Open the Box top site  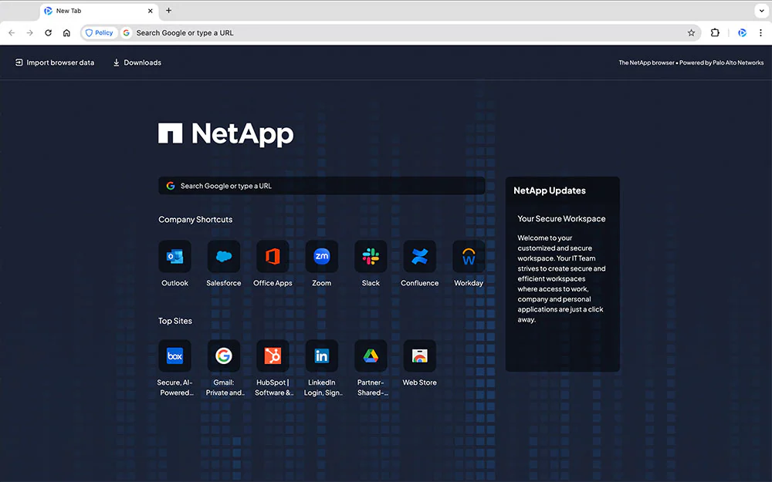click(x=174, y=356)
